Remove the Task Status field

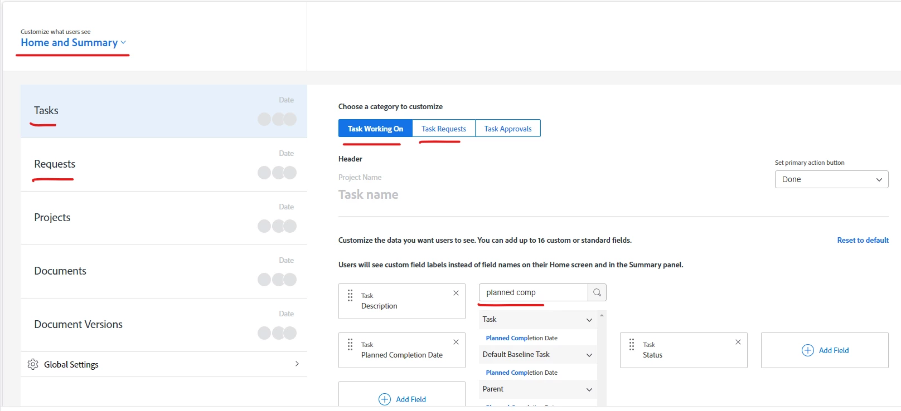(x=738, y=342)
